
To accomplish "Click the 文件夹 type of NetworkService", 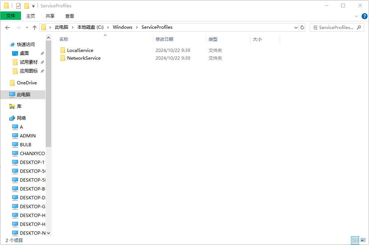I will [215, 58].
